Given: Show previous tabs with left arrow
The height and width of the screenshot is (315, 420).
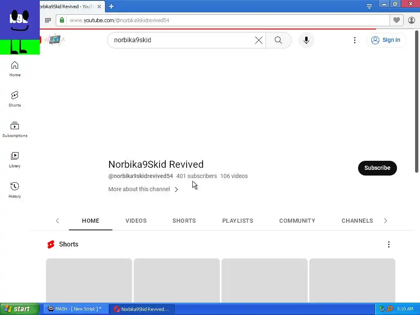Looking at the screenshot, I should click(x=57, y=221).
